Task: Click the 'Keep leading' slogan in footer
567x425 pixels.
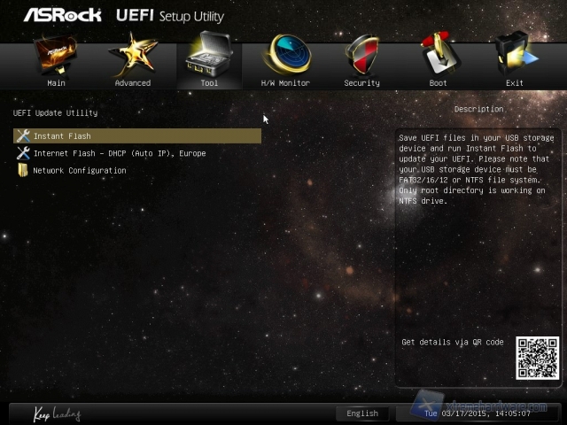Action: tap(57, 414)
